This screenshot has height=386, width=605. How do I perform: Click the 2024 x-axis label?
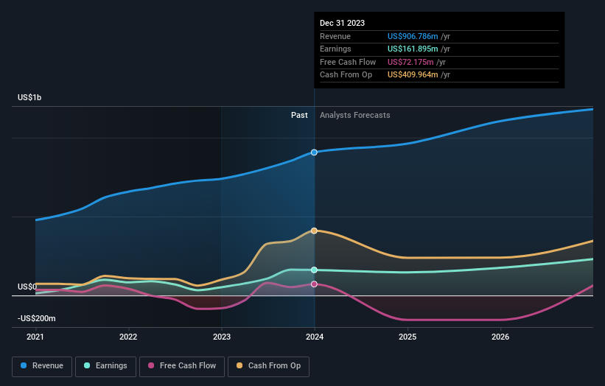click(315, 337)
